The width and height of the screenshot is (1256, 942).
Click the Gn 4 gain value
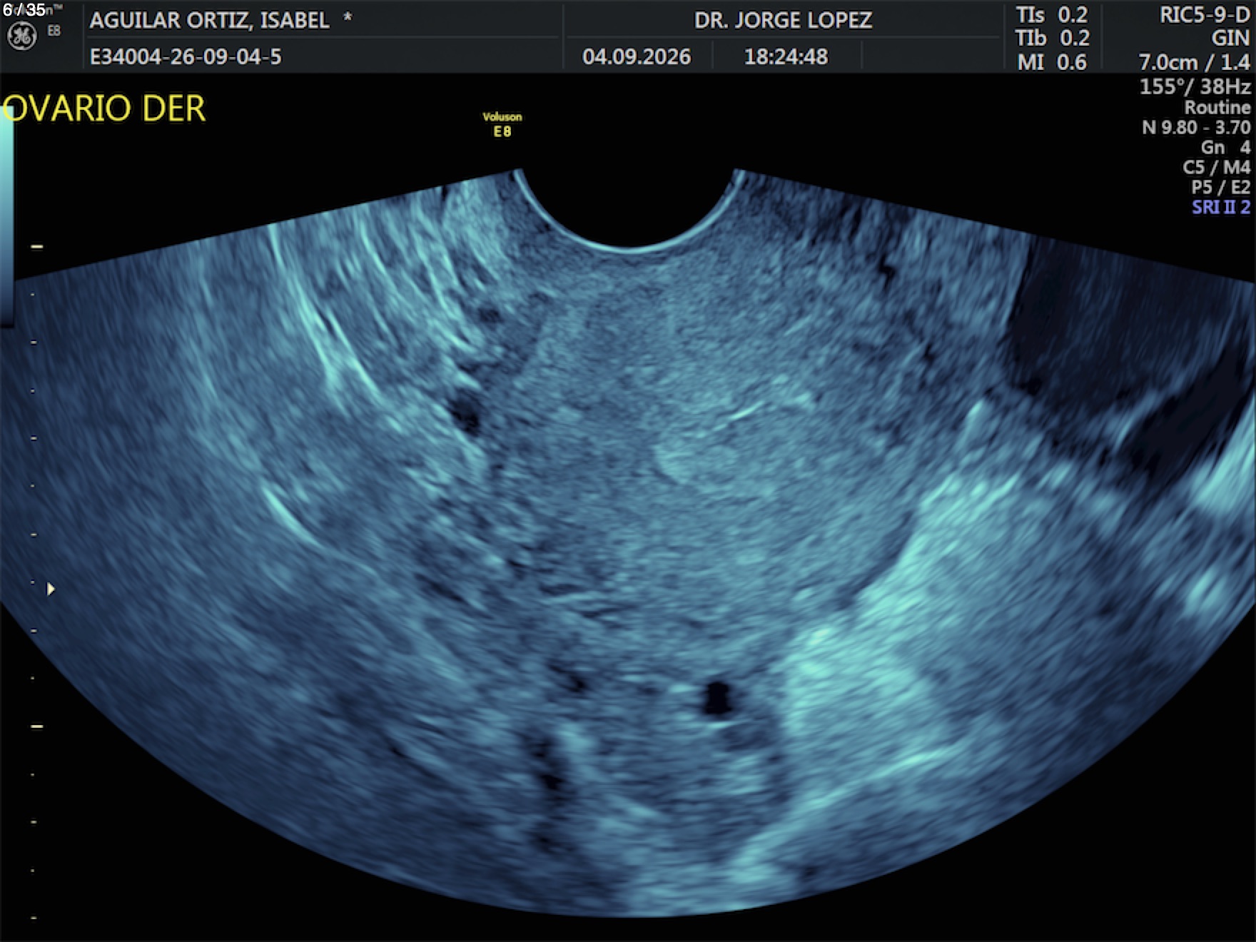tap(1225, 147)
